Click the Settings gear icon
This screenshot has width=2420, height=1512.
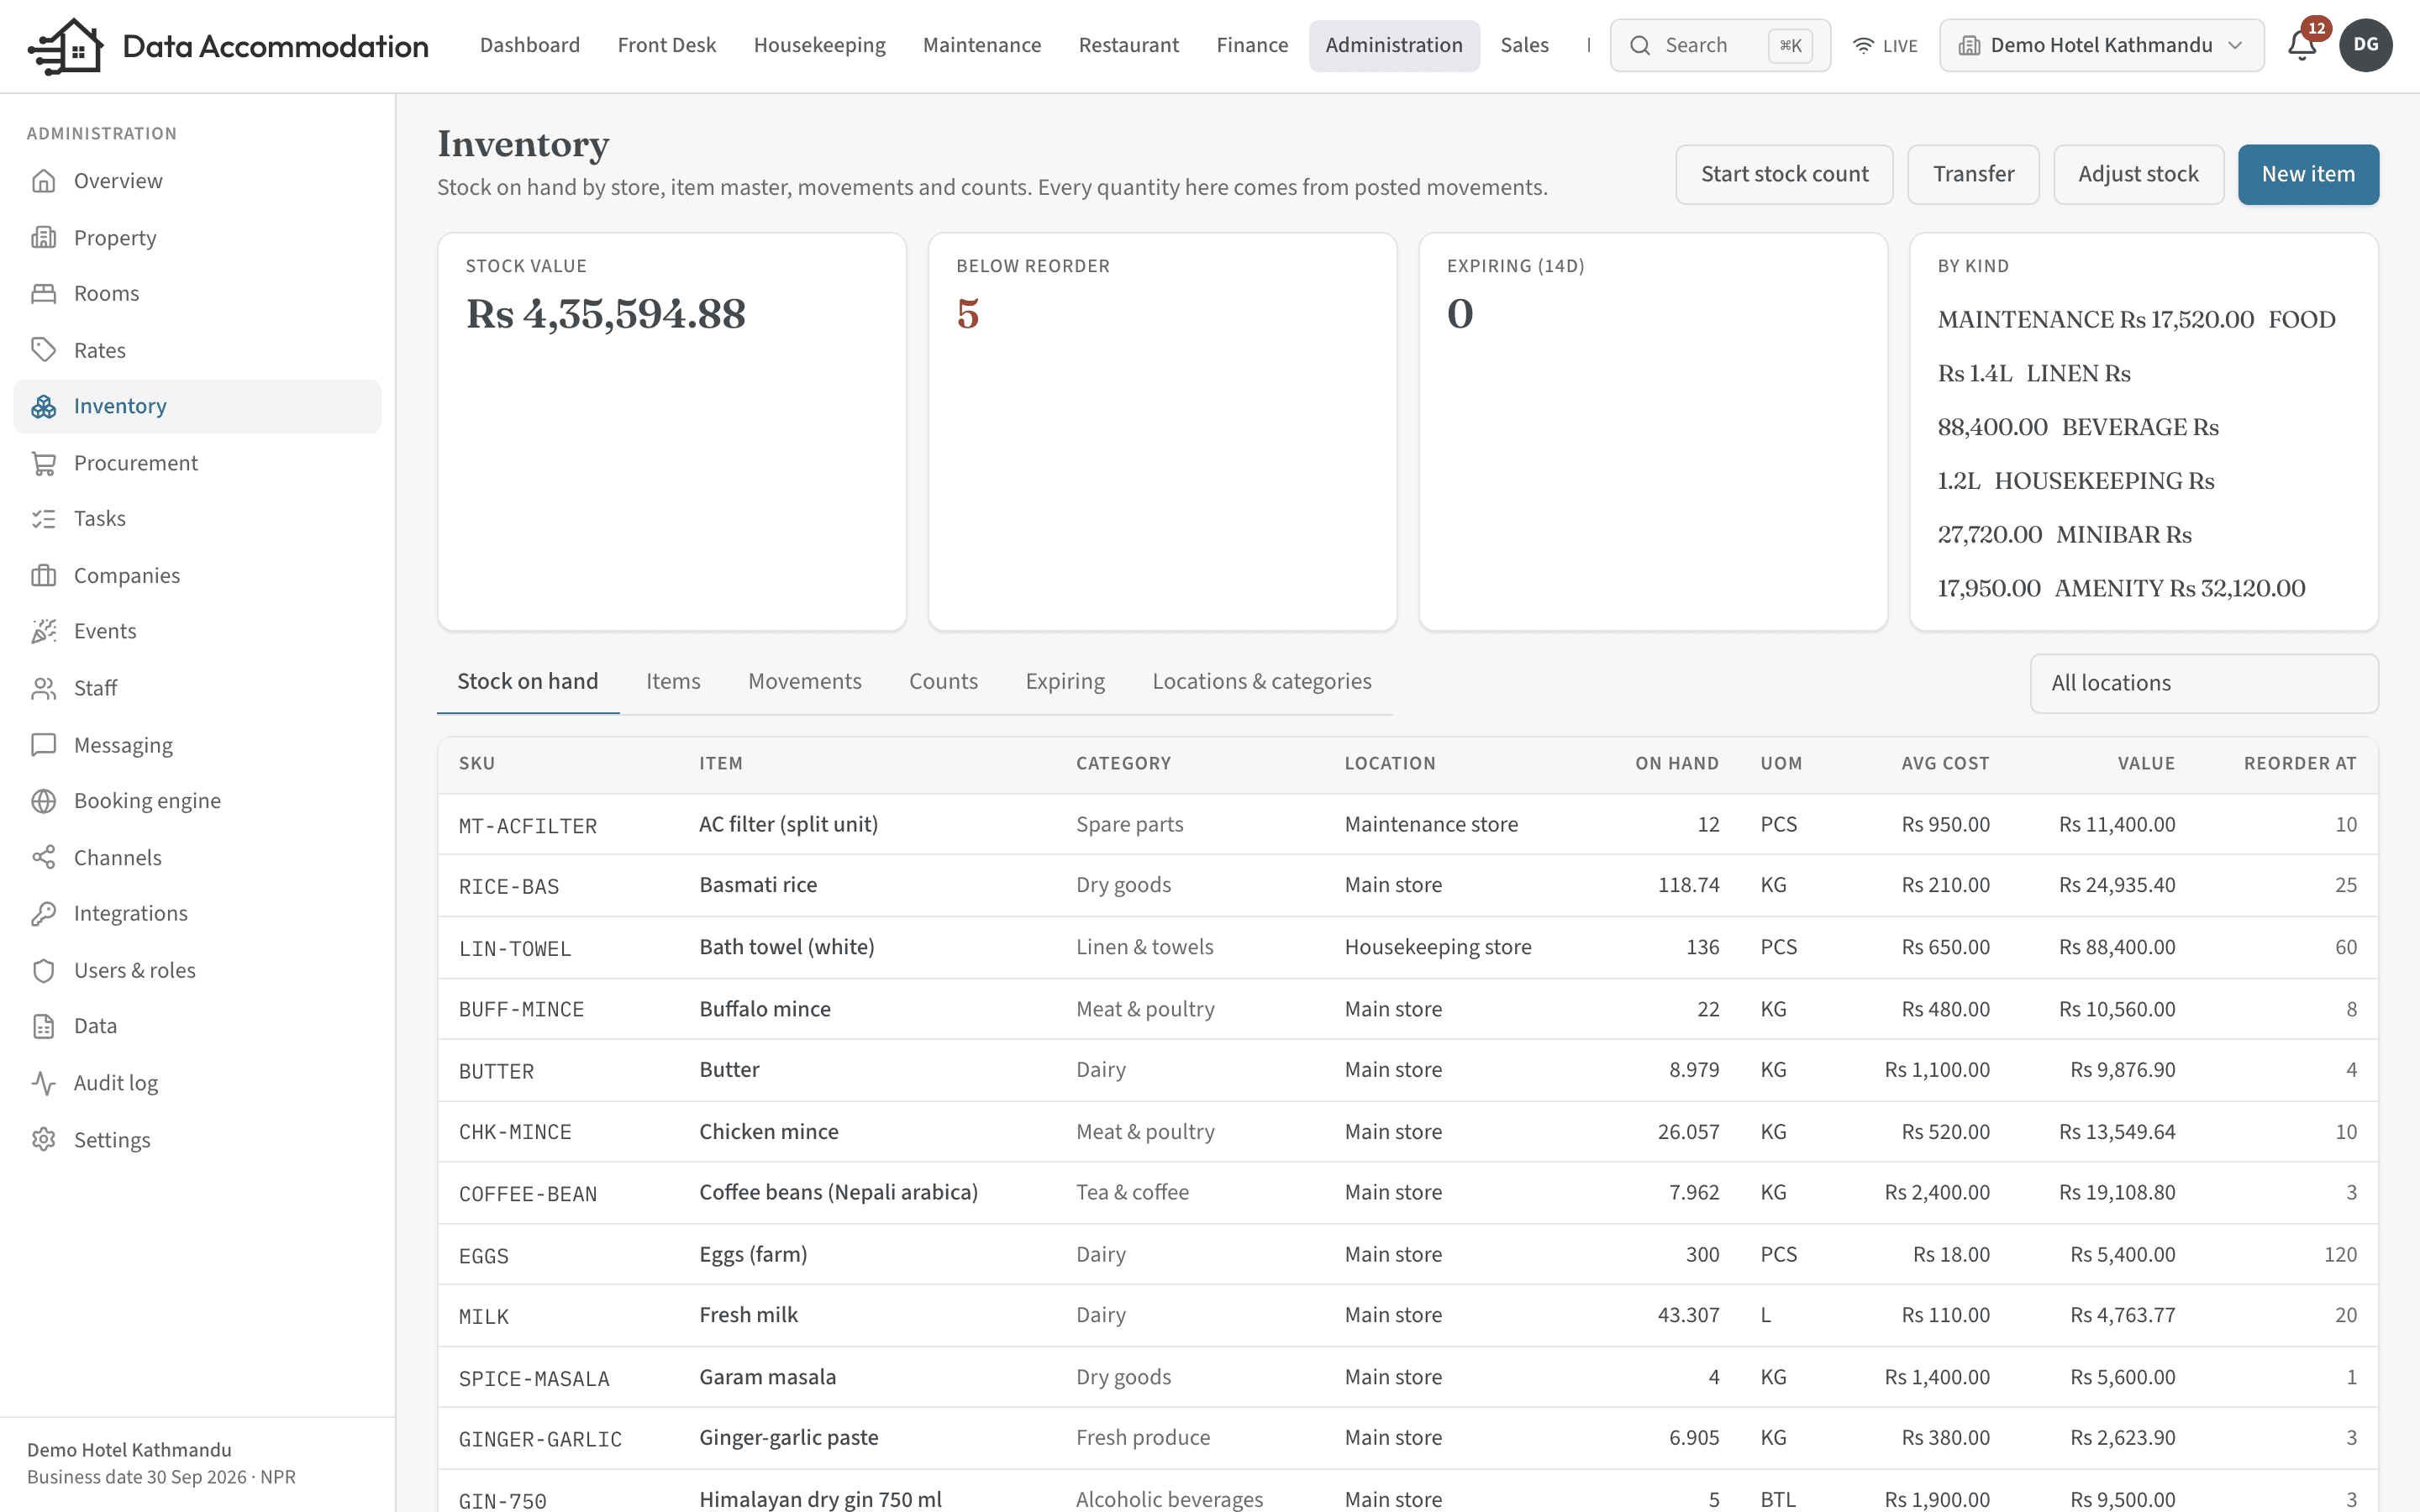[x=43, y=1140]
